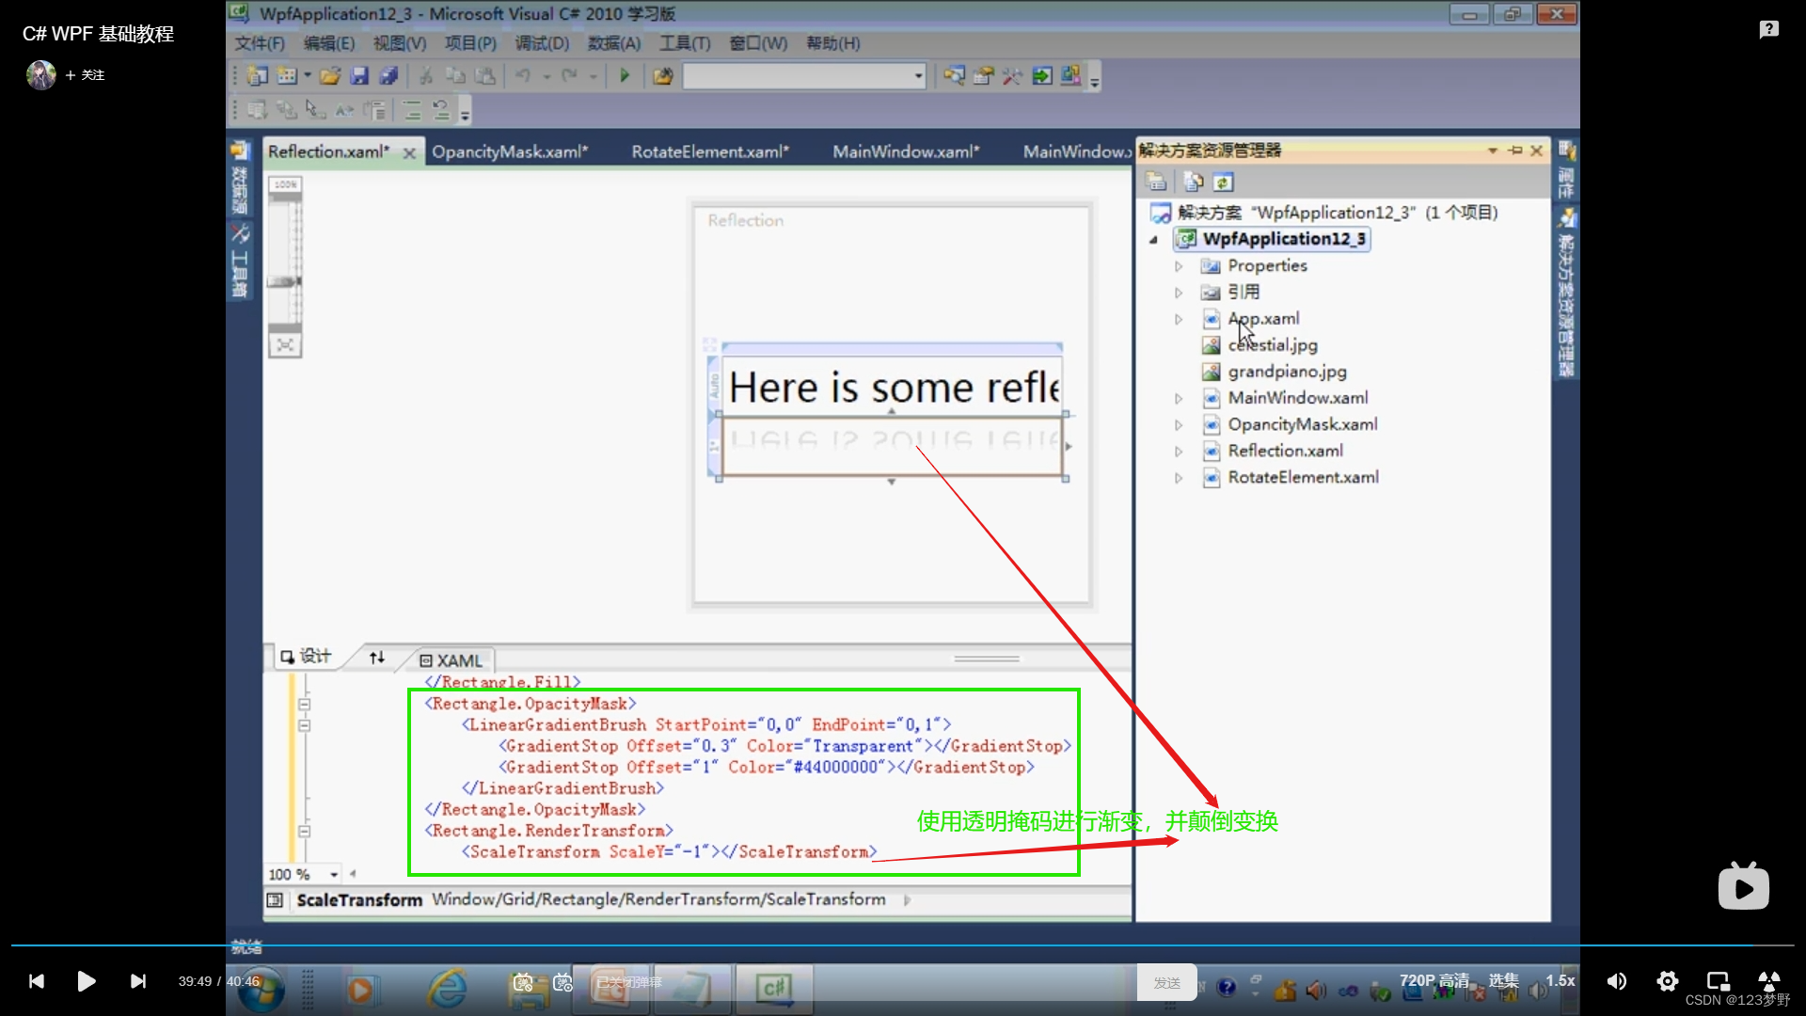Expand the MainWindow.xaml tree item
1806x1016 pixels.
click(1180, 397)
